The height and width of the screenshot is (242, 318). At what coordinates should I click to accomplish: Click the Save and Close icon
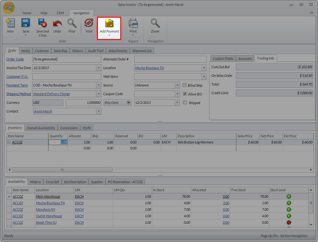[42, 24]
